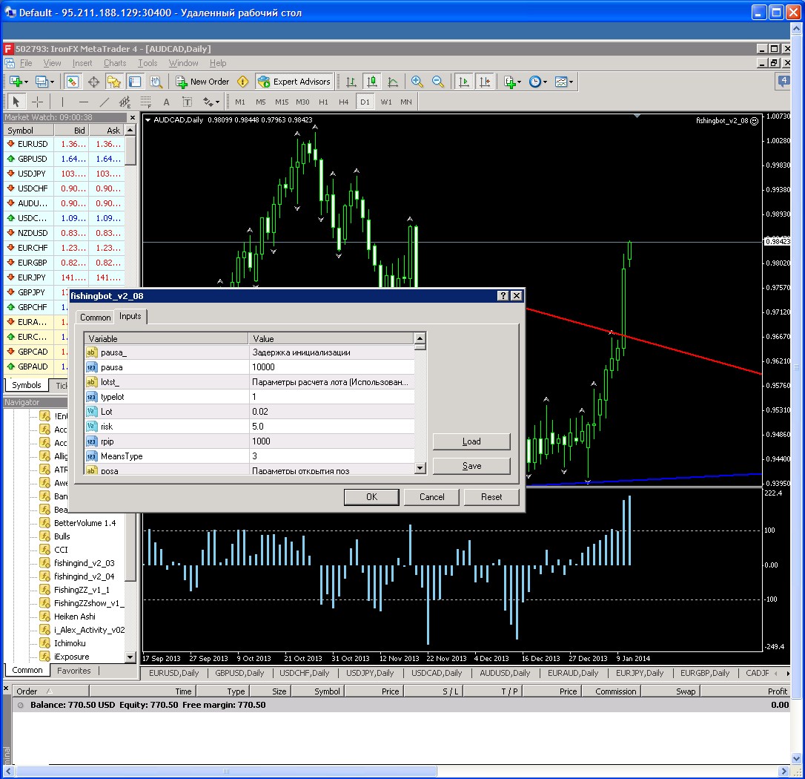This screenshot has width=805, height=779.
Task: Open the Templates dropdown
Action: click(x=563, y=82)
